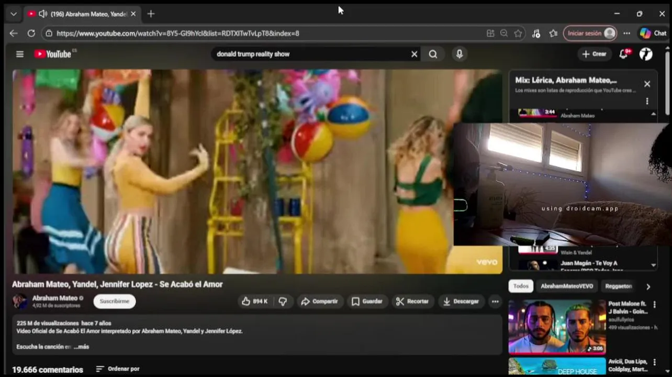Select the AbrahamMateoVEVO filter chip
Screen dimensions: 672x377
click(567, 286)
